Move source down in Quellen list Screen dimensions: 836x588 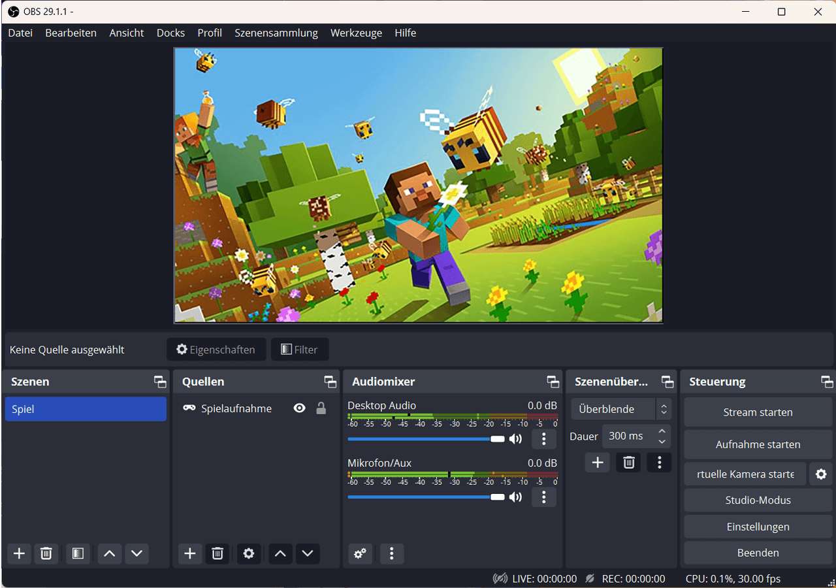[308, 553]
